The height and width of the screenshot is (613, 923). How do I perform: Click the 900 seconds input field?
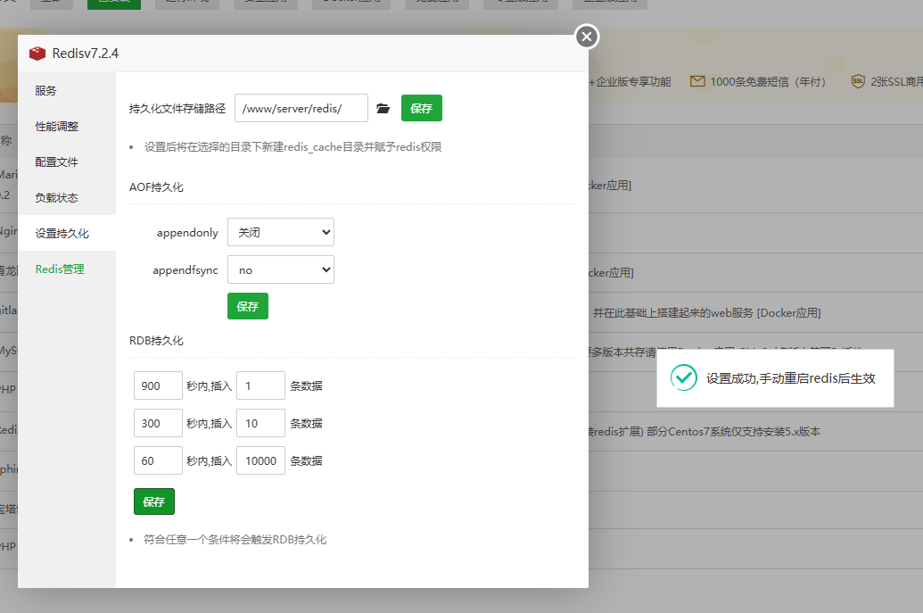pyautogui.click(x=158, y=385)
